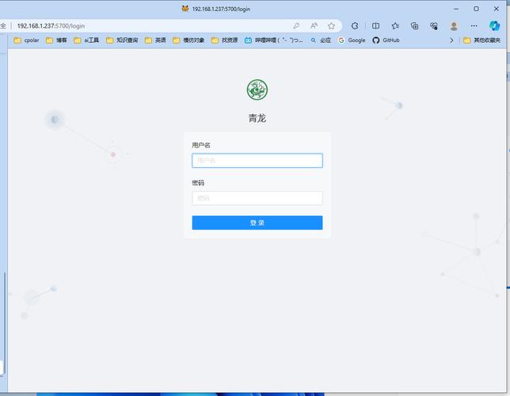Open the 博客 bookmarks folder

(x=56, y=40)
